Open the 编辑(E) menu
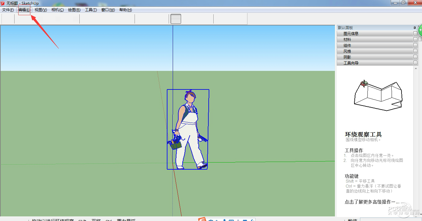The image size is (422, 221). (24, 10)
